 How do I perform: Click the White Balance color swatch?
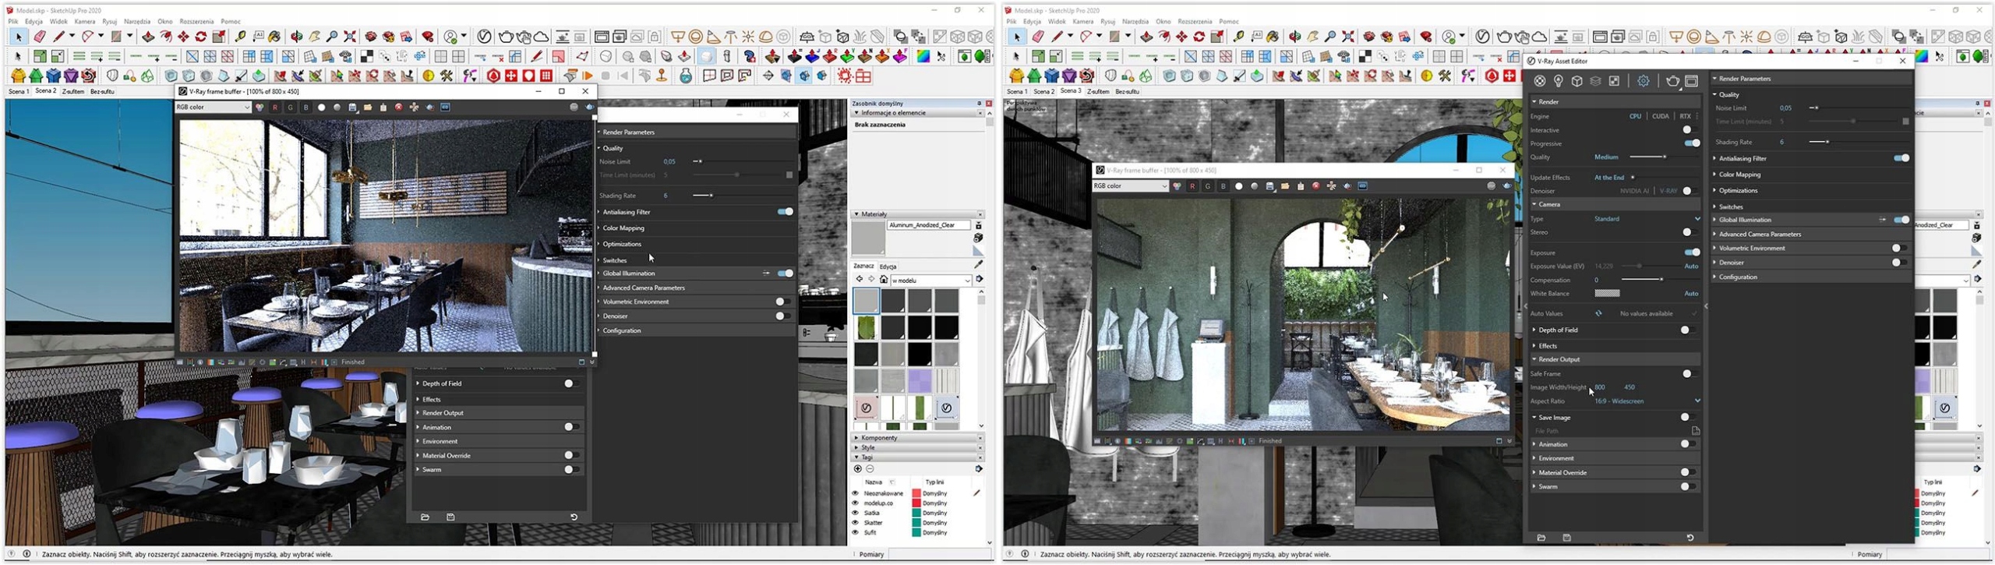[1607, 294]
